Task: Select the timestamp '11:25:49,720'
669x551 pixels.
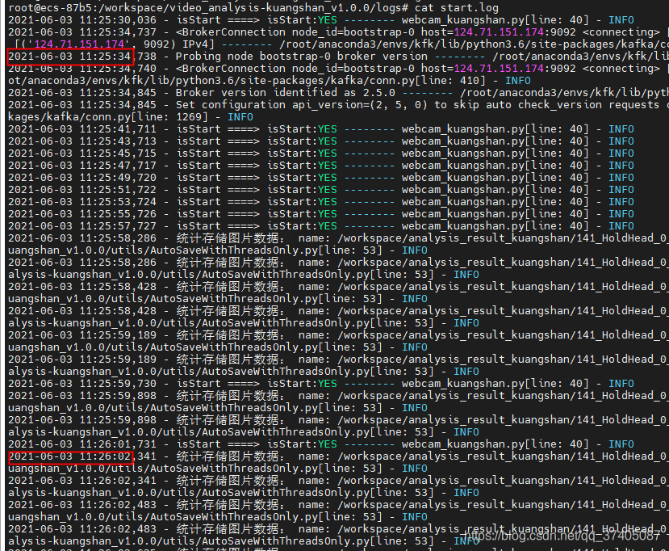Action: pos(118,177)
